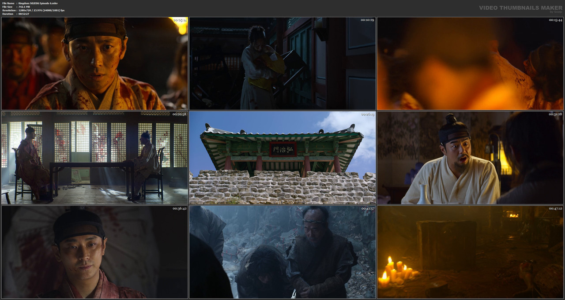Select the resolution value '1280x720 / 23.976'
Screen dimensions: 565x300
pyautogui.click(x=32, y=10)
